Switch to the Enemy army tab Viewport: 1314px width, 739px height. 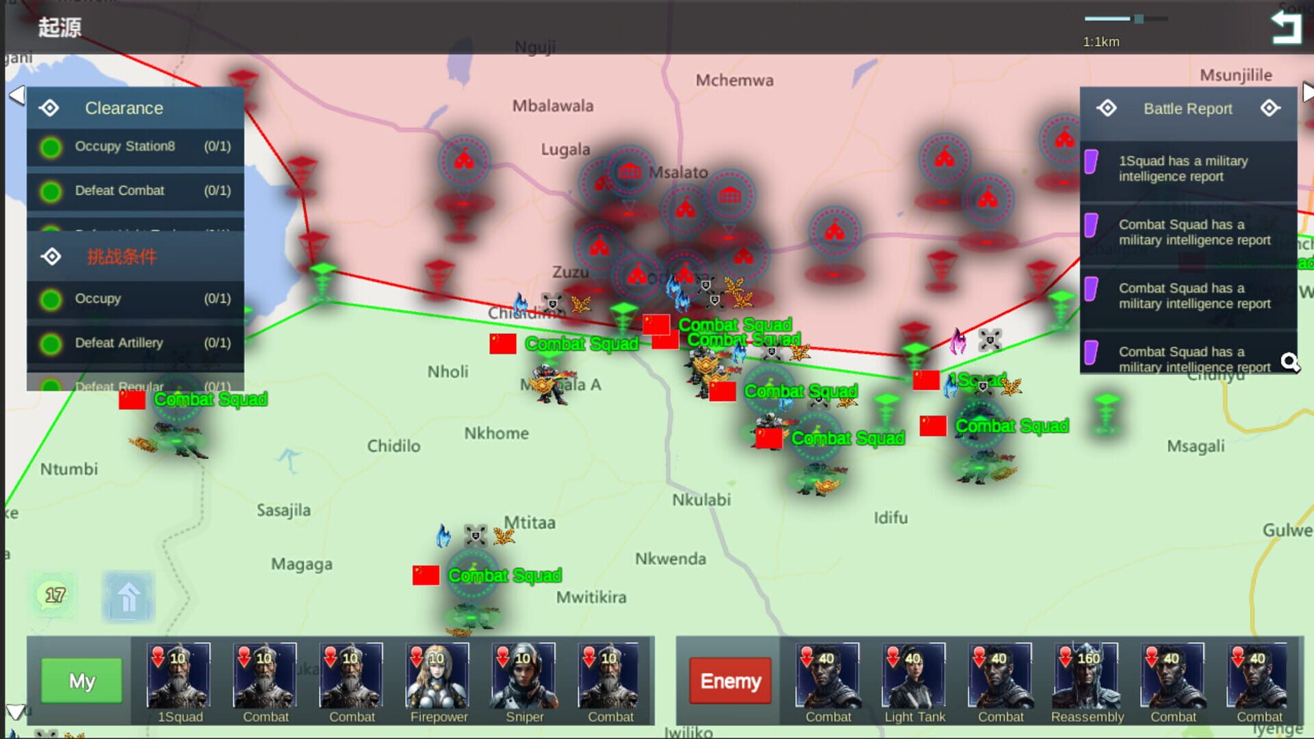coord(729,681)
